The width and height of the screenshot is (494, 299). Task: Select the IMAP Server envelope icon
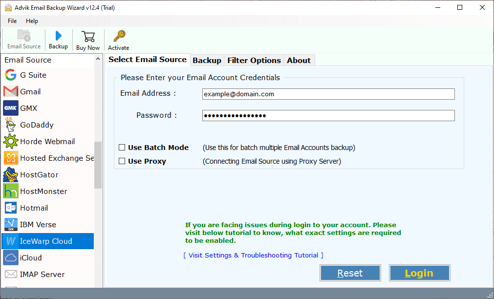tap(11, 274)
